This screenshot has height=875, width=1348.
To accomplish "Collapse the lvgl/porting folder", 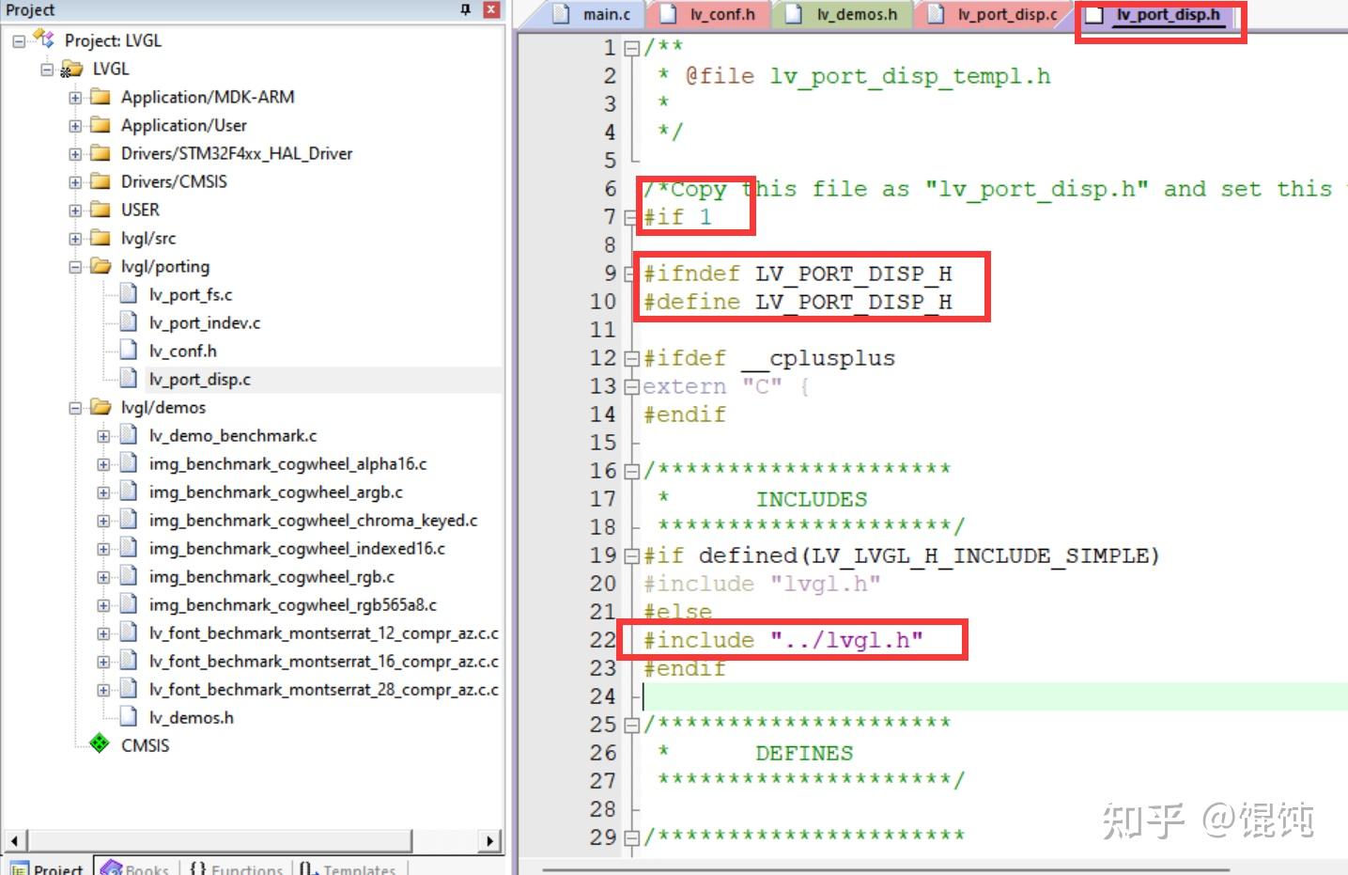I will 76,266.
